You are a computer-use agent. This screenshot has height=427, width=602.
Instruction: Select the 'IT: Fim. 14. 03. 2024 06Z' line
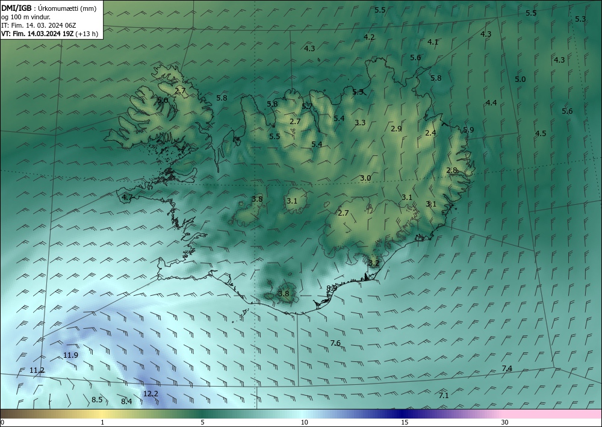point(39,25)
